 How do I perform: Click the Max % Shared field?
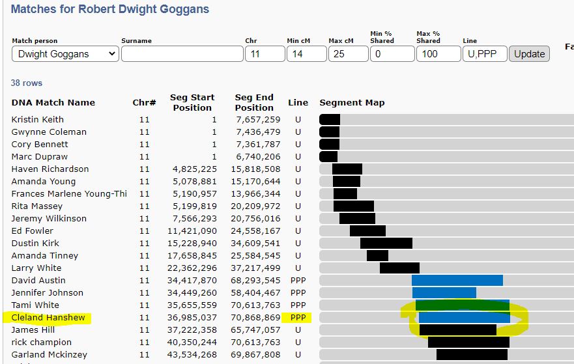point(438,54)
